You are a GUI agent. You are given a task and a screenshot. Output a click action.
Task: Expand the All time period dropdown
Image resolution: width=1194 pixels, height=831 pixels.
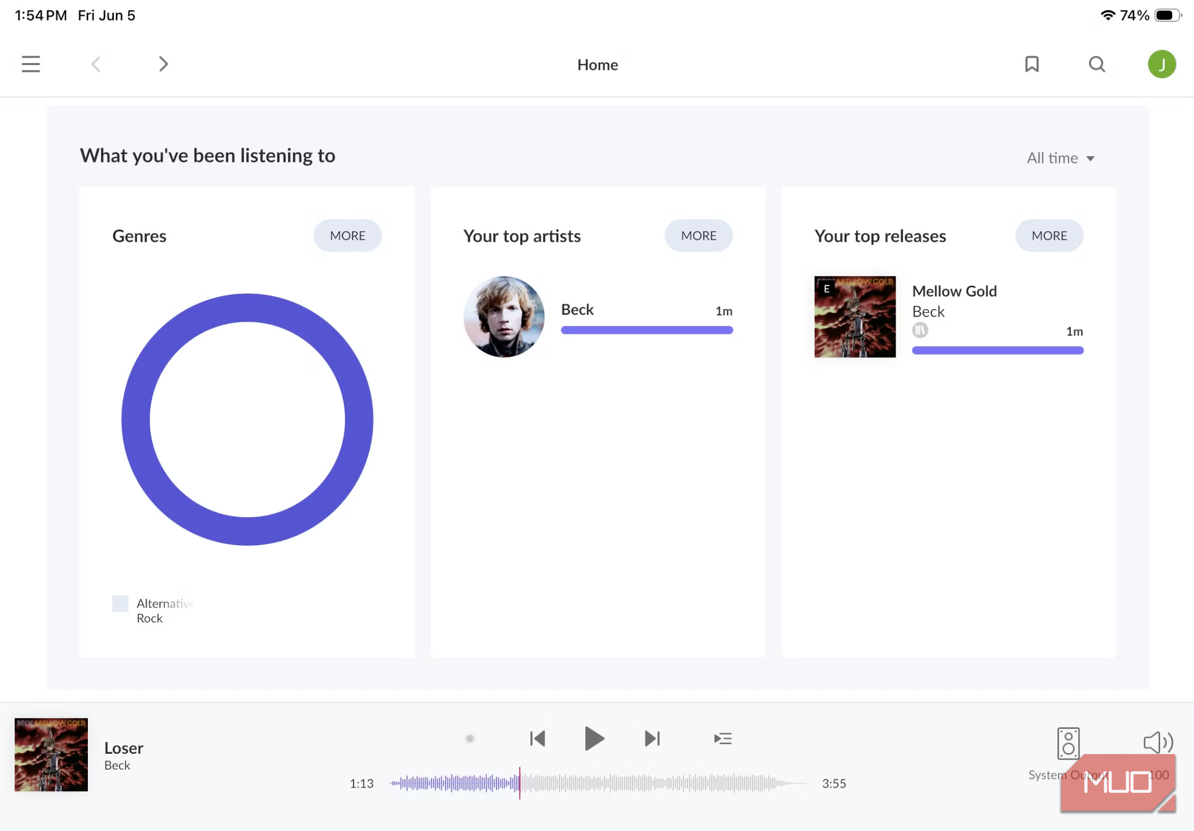(x=1060, y=158)
